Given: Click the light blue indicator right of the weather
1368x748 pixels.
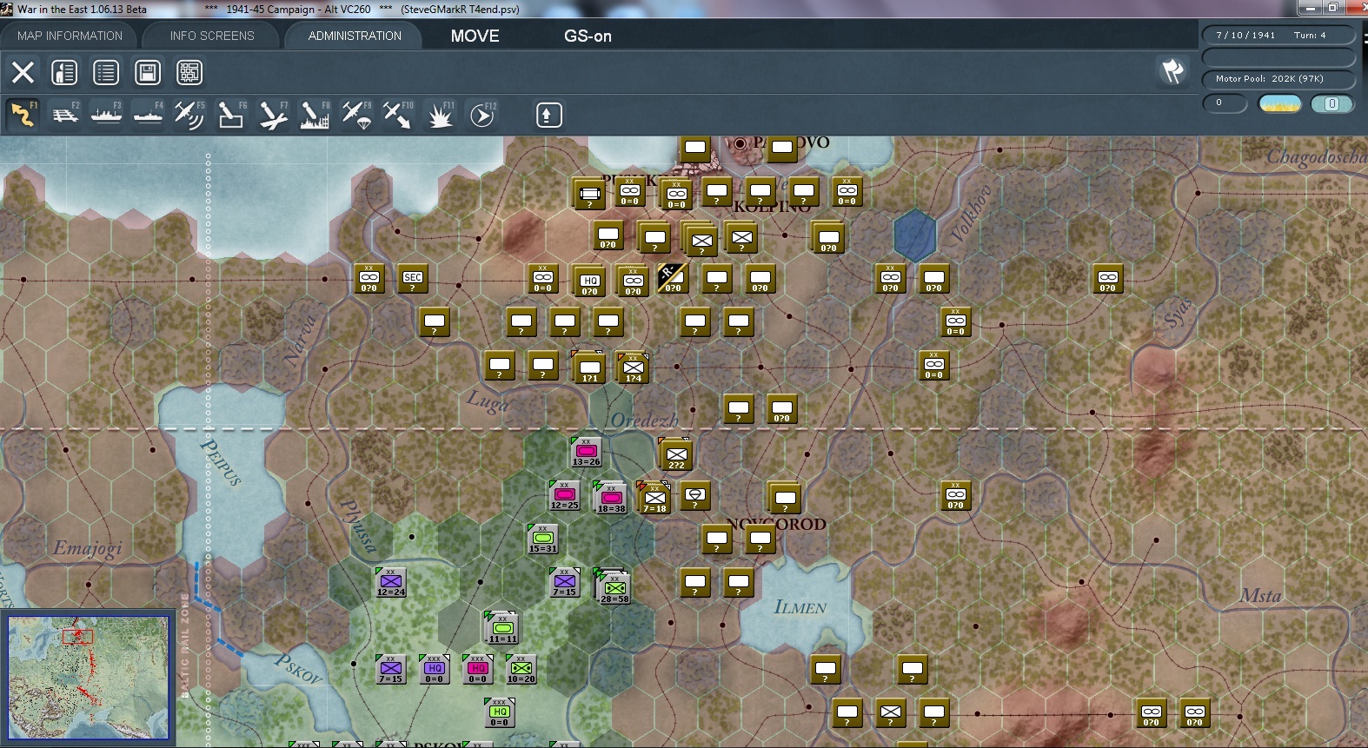Looking at the screenshot, I should point(1331,103).
